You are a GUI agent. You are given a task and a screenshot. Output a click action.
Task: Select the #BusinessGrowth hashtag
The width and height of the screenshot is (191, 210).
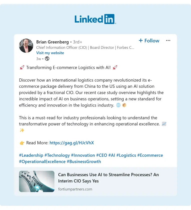84,162
